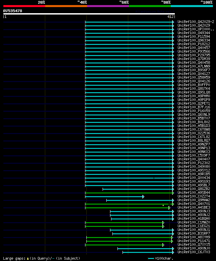
Task: Click the AV535478 query name
Action: tap(12, 11)
